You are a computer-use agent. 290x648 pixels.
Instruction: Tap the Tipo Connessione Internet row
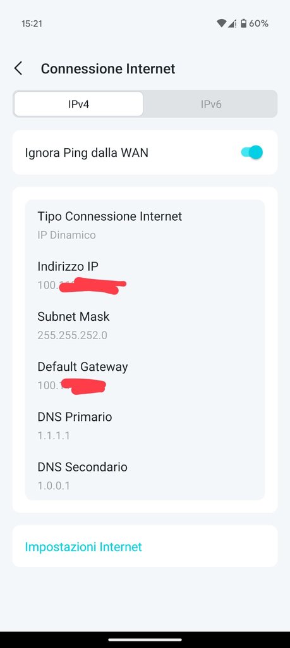pyautogui.click(x=145, y=225)
